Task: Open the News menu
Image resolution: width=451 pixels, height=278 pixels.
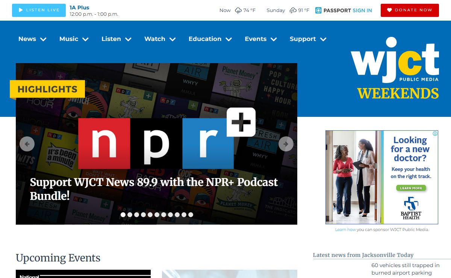Action: (x=27, y=39)
